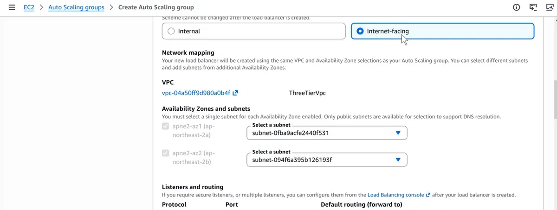Open the hamburger navigation menu
Viewport: 557px width, 210px height.
click(x=12, y=7)
